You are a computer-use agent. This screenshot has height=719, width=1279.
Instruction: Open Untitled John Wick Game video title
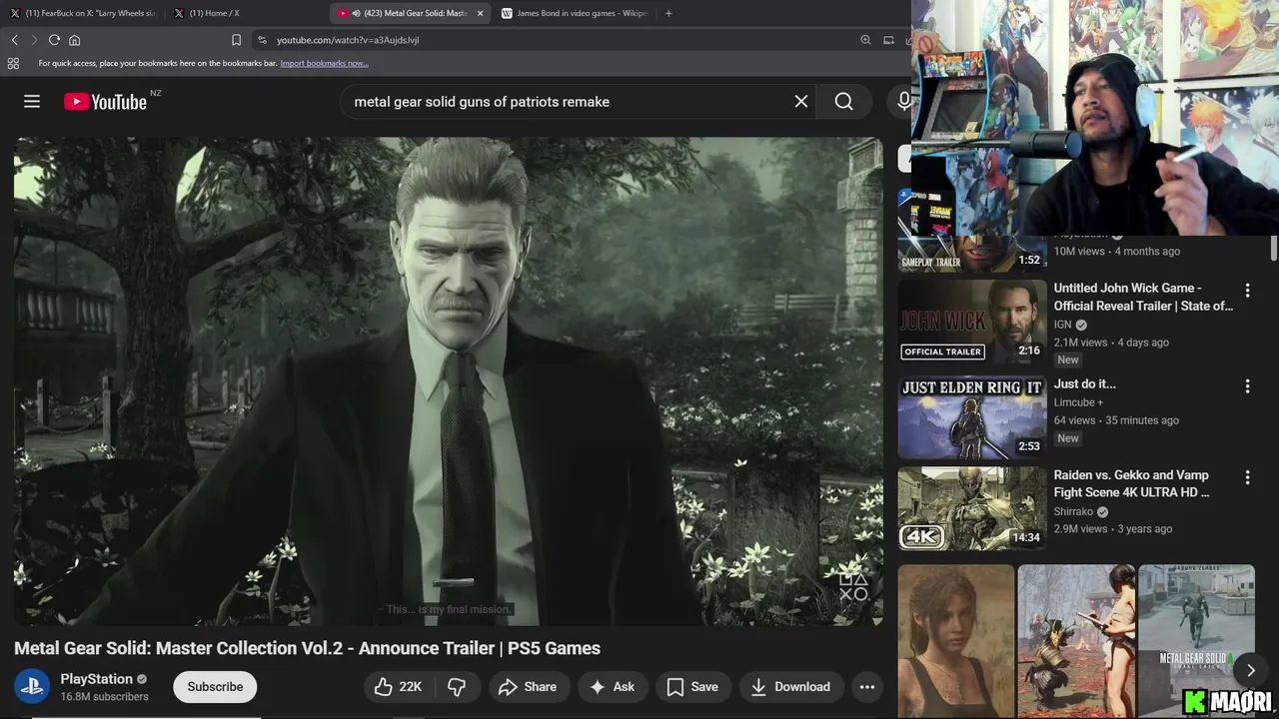click(x=1143, y=297)
